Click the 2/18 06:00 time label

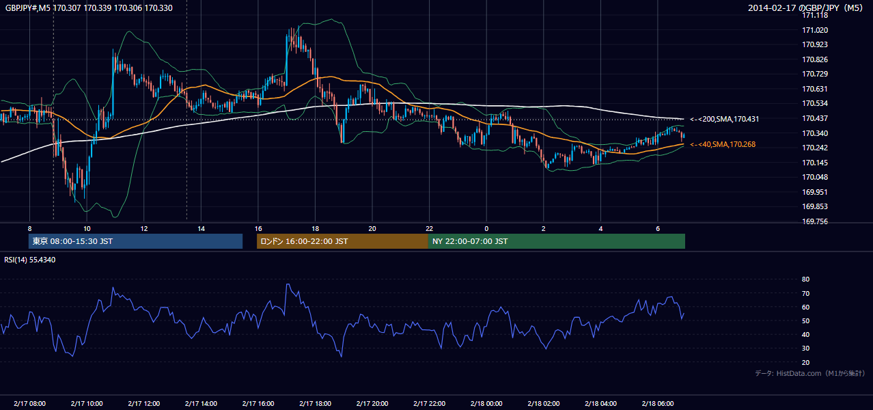coord(657,404)
